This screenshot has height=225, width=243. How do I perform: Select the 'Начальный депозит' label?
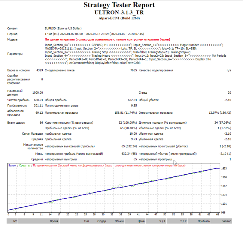tap(15, 93)
